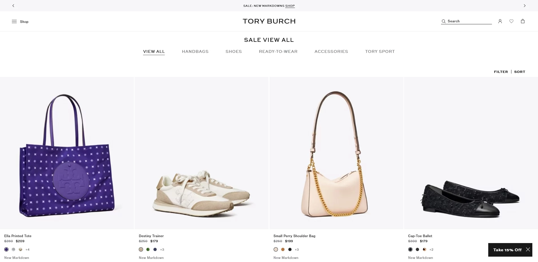This screenshot has width=538, height=262.
Task: Show +3 more colors for Destiny Trainer
Action: click(x=162, y=250)
